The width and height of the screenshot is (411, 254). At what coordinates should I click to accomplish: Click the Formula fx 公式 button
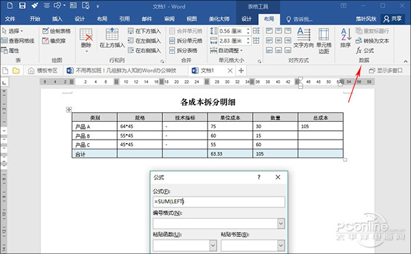365,50
